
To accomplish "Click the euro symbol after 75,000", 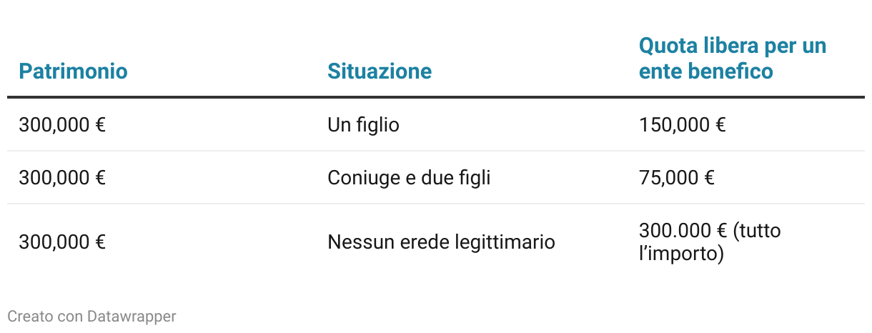I will (x=708, y=177).
